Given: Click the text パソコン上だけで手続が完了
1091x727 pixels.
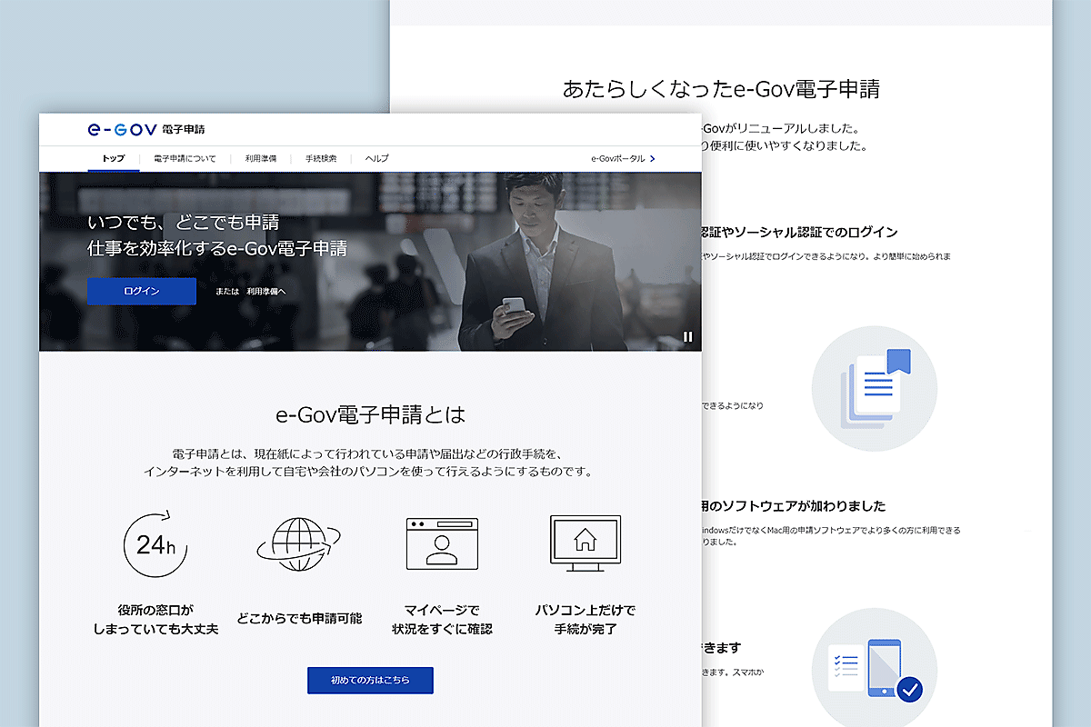Looking at the screenshot, I should [585, 619].
